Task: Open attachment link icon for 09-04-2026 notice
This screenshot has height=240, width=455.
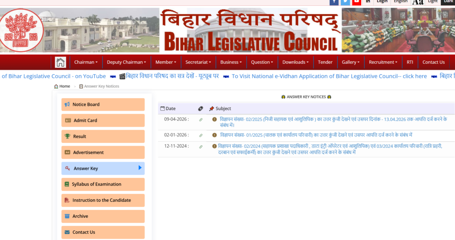Action: pos(201,120)
